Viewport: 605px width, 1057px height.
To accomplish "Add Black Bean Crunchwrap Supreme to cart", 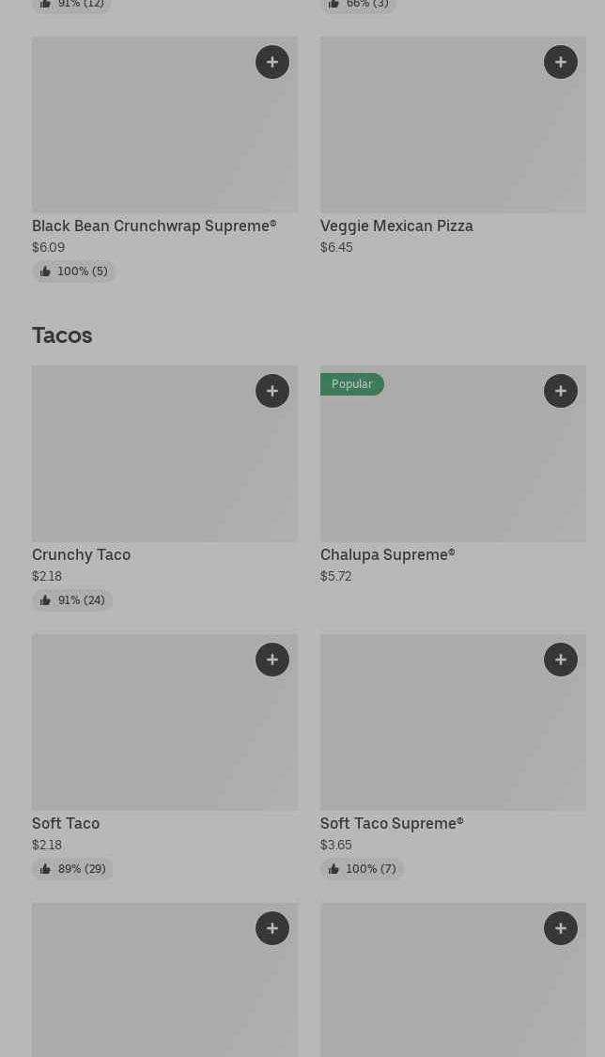I will 272,62.
